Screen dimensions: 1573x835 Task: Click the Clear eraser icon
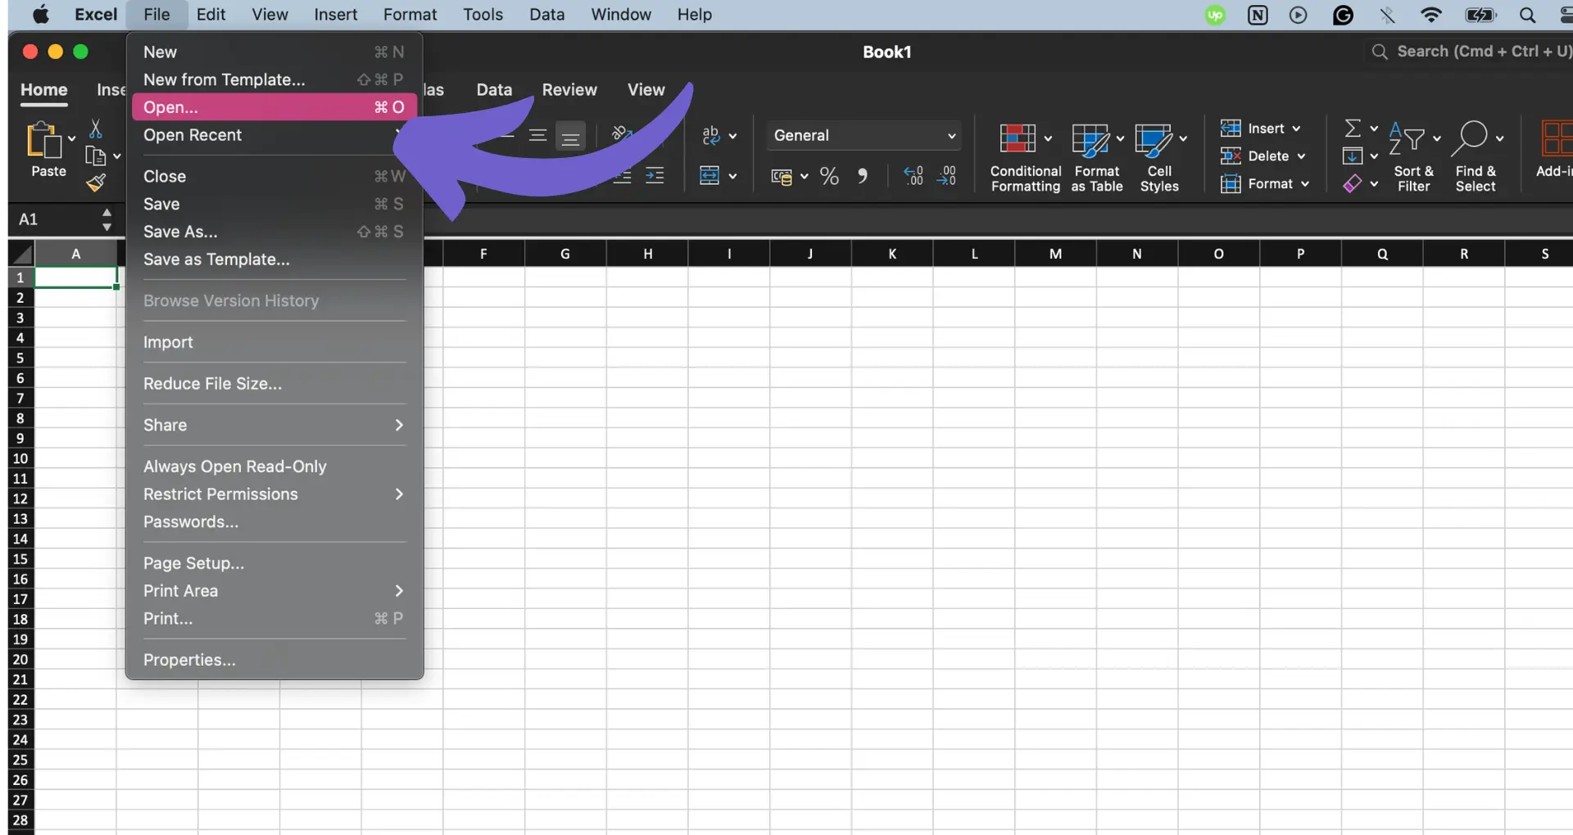click(x=1353, y=183)
